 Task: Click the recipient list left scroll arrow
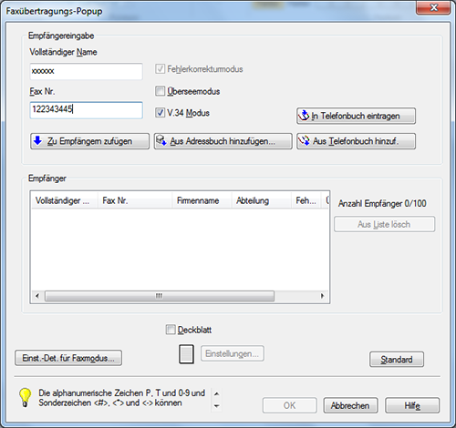click(x=37, y=296)
